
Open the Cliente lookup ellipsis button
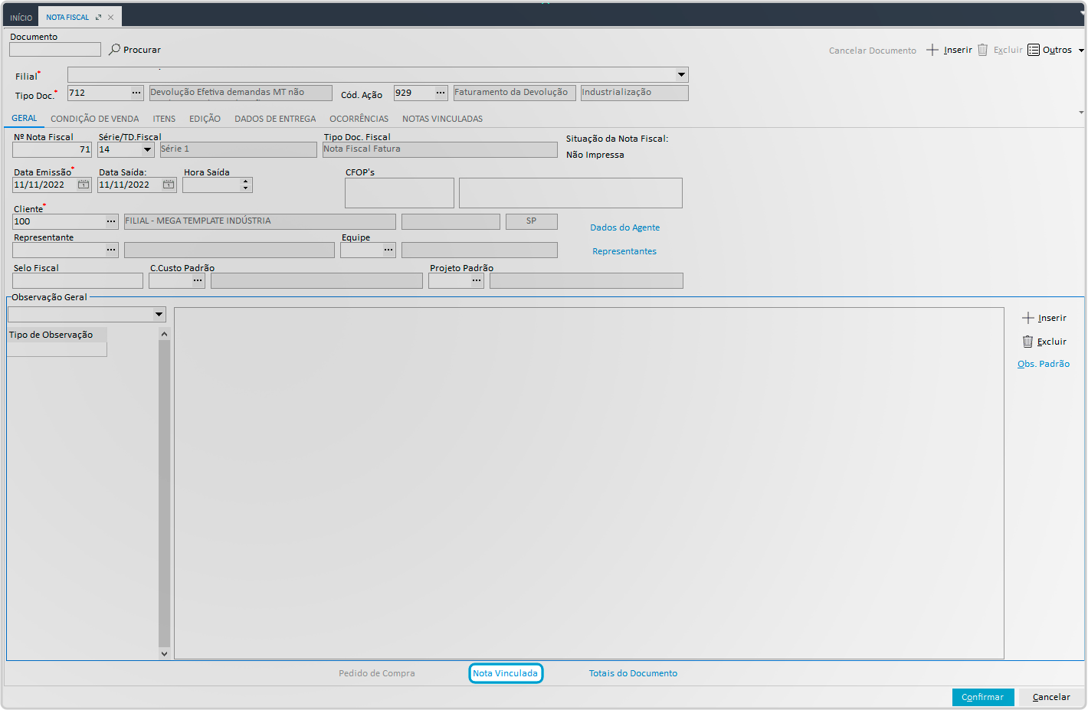[111, 221]
